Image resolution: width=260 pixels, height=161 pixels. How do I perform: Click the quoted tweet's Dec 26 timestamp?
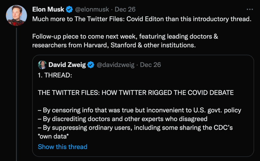tap(150, 65)
